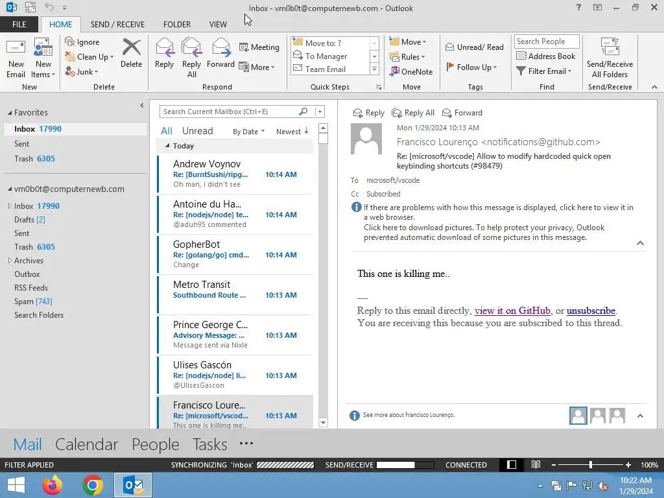Open the FILE tab
The image size is (664, 498).
19,24
